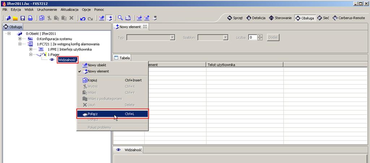
Task: Select the Obsługa tab above the tree
Action: pos(13,27)
